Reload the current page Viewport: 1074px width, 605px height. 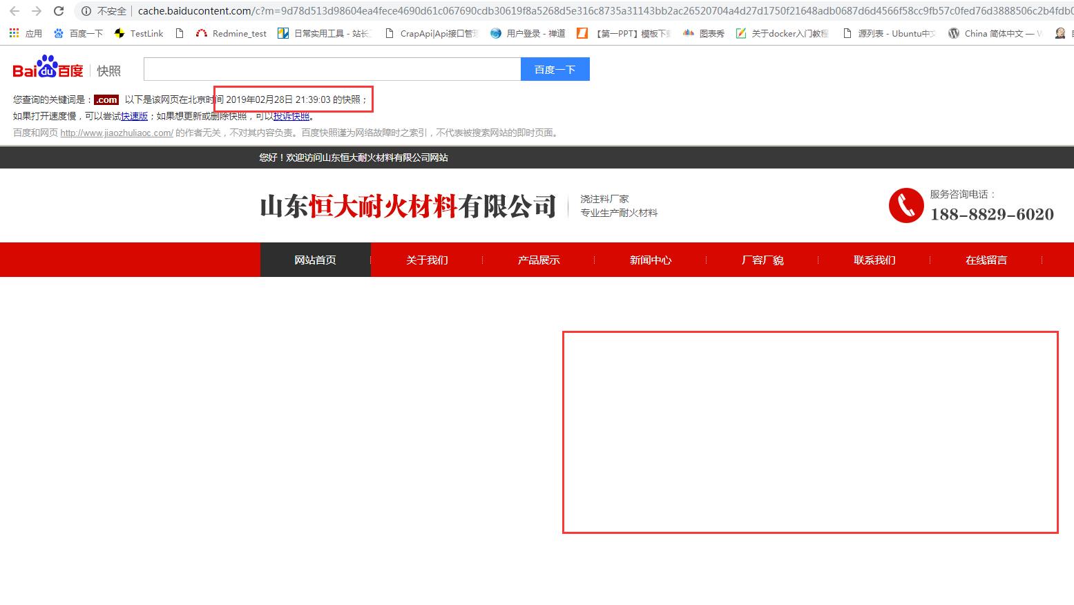click(x=59, y=11)
